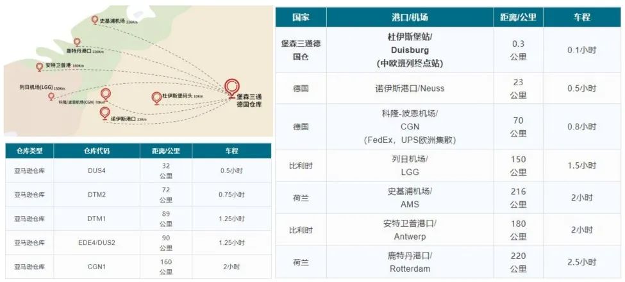Click the 仓库代码 column header
This screenshot has width=625, height=282.
coord(97,151)
